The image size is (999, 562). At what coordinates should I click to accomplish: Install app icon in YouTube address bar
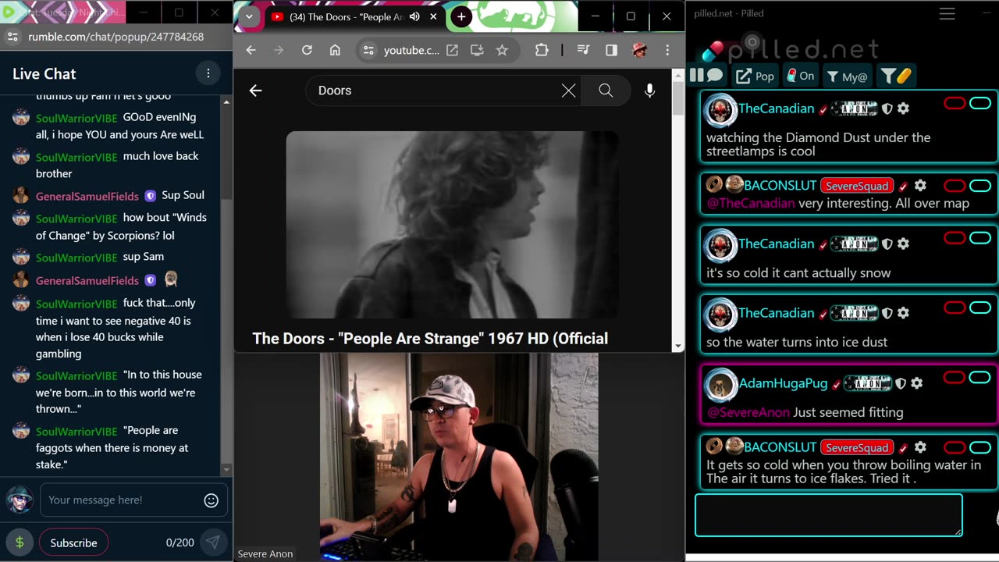click(x=477, y=50)
